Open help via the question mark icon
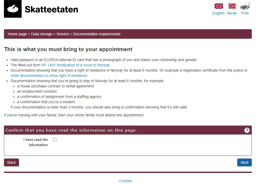Image resolution: width=256 pixels, height=184 pixels. click(x=247, y=130)
